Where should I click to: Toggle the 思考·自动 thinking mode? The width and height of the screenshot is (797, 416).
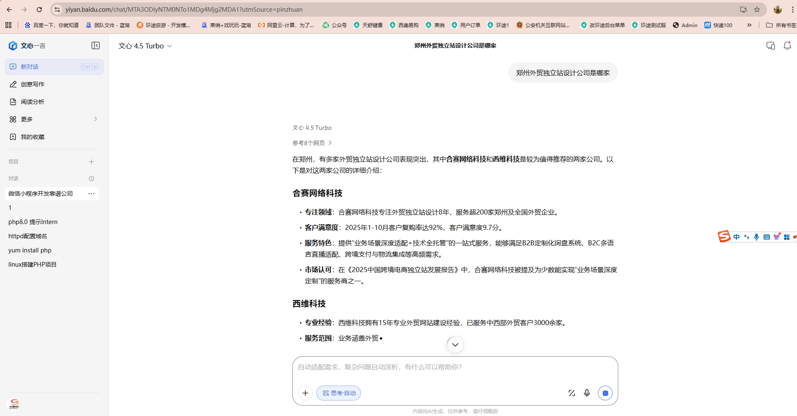[338, 393]
